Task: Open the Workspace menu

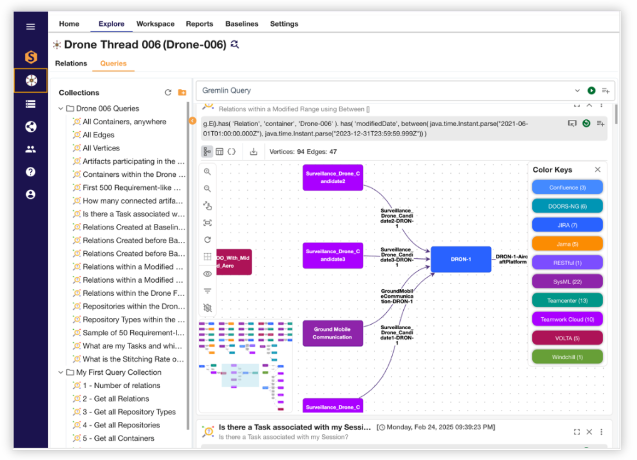Action: 155,24
